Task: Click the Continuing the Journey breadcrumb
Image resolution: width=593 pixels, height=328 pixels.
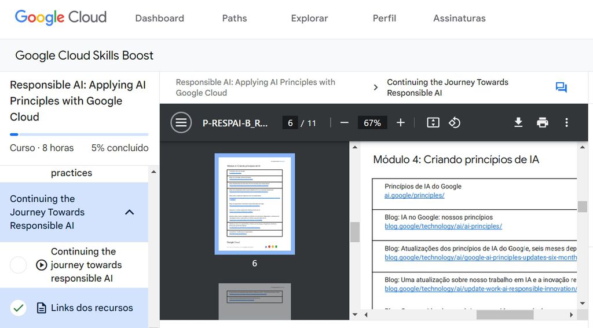Action: tap(448, 88)
